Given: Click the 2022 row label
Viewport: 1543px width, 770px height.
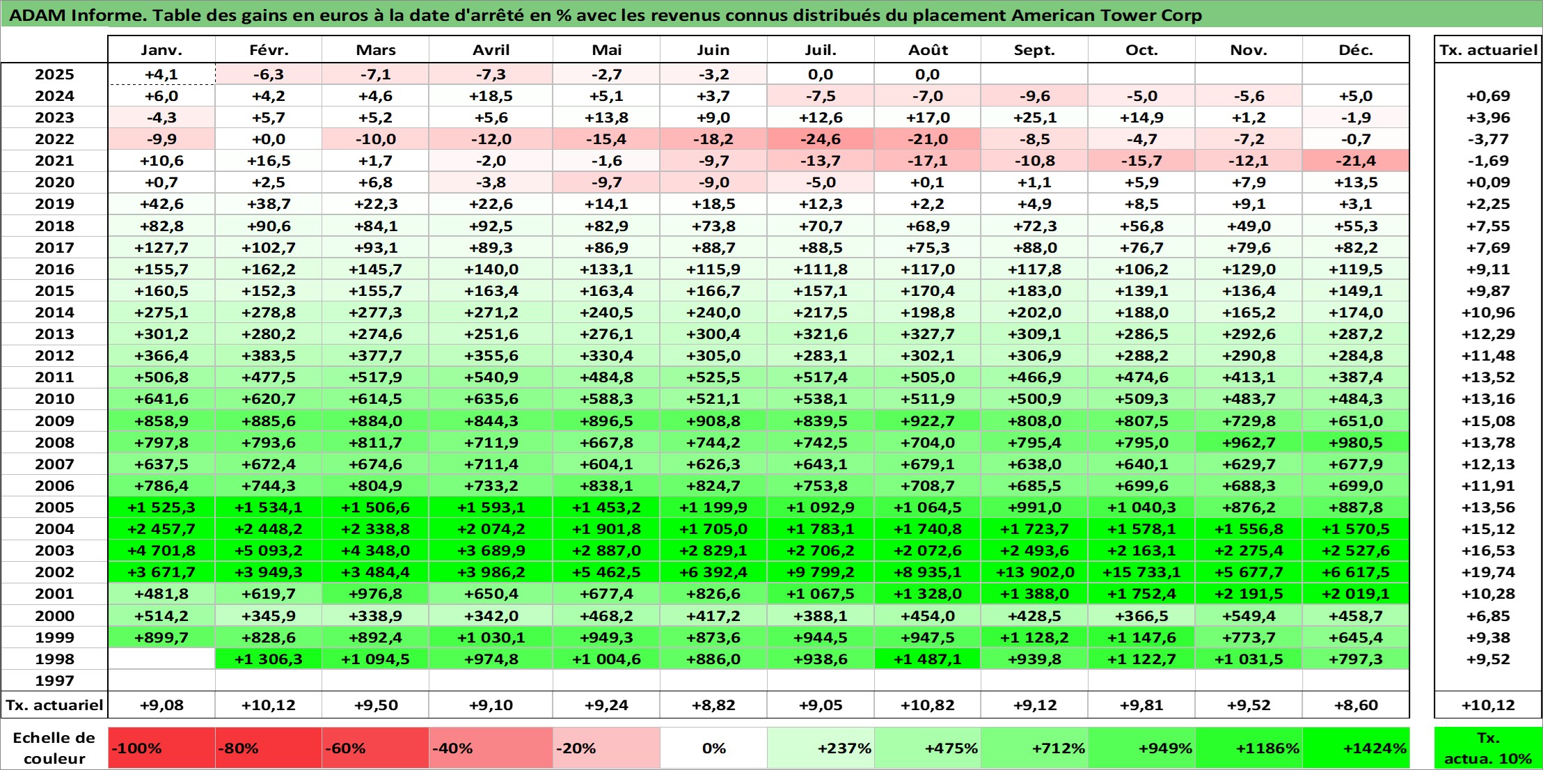Looking at the screenshot, I should tap(54, 139).
